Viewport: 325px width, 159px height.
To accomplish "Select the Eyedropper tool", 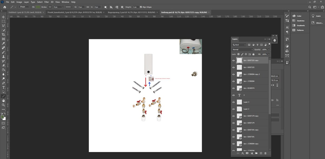I will point(4,43).
